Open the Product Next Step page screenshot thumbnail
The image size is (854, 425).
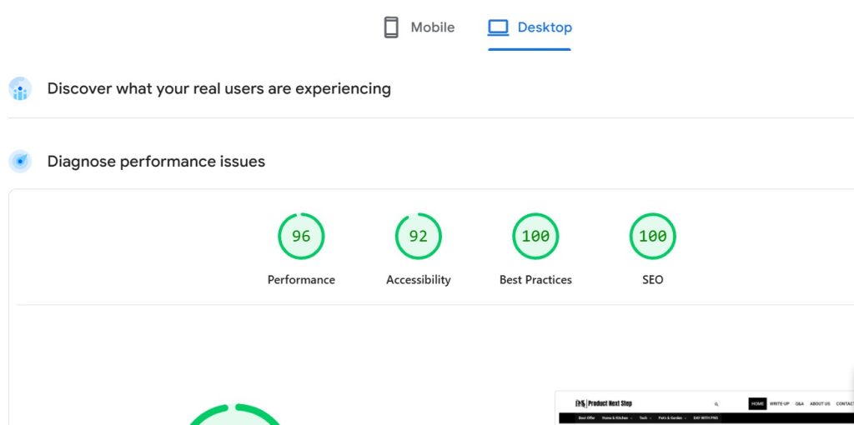point(704,408)
